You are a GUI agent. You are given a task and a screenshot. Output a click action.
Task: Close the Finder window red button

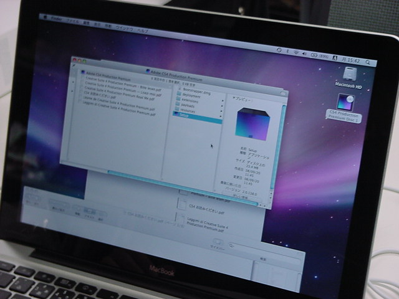[x=75, y=60]
